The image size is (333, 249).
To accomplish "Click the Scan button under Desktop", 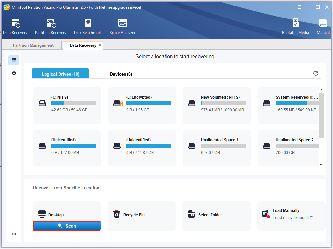I will [x=67, y=226].
